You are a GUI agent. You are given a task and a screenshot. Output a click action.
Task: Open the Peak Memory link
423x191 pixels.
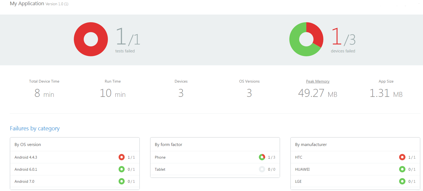coord(318,81)
